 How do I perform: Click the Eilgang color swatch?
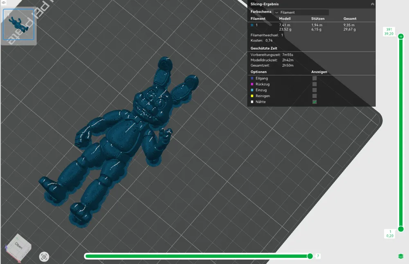(x=252, y=78)
